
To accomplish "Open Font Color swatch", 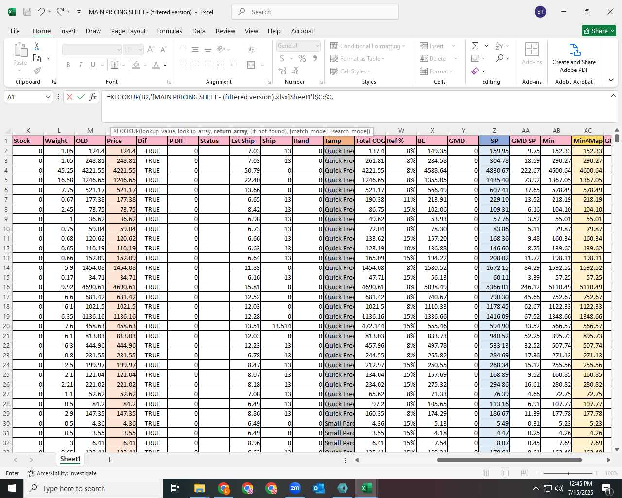I will click(156, 65).
